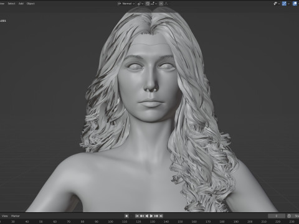
Task: Open the timeline Marker menu
Action: 16,216
